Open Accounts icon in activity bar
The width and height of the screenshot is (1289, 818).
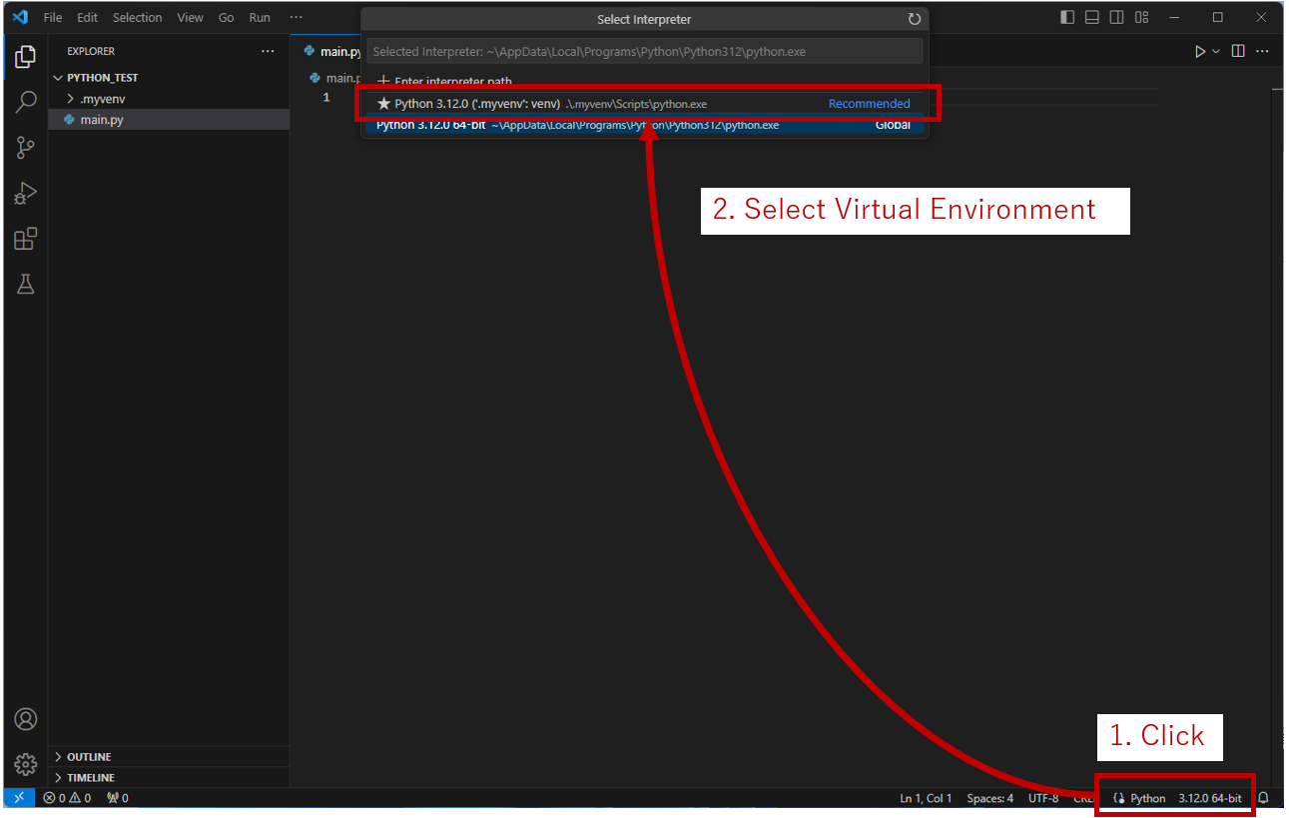26,719
